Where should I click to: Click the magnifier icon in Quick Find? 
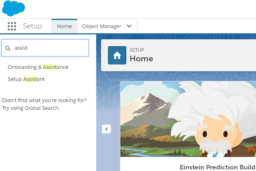point(8,48)
